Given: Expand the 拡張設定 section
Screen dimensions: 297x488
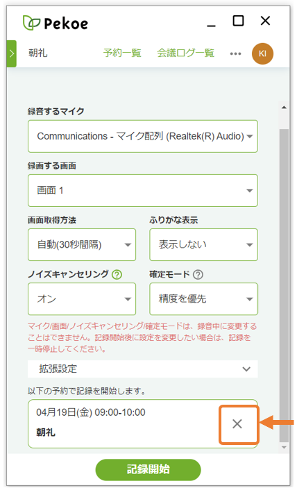Looking at the screenshot, I should [x=143, y=369].
